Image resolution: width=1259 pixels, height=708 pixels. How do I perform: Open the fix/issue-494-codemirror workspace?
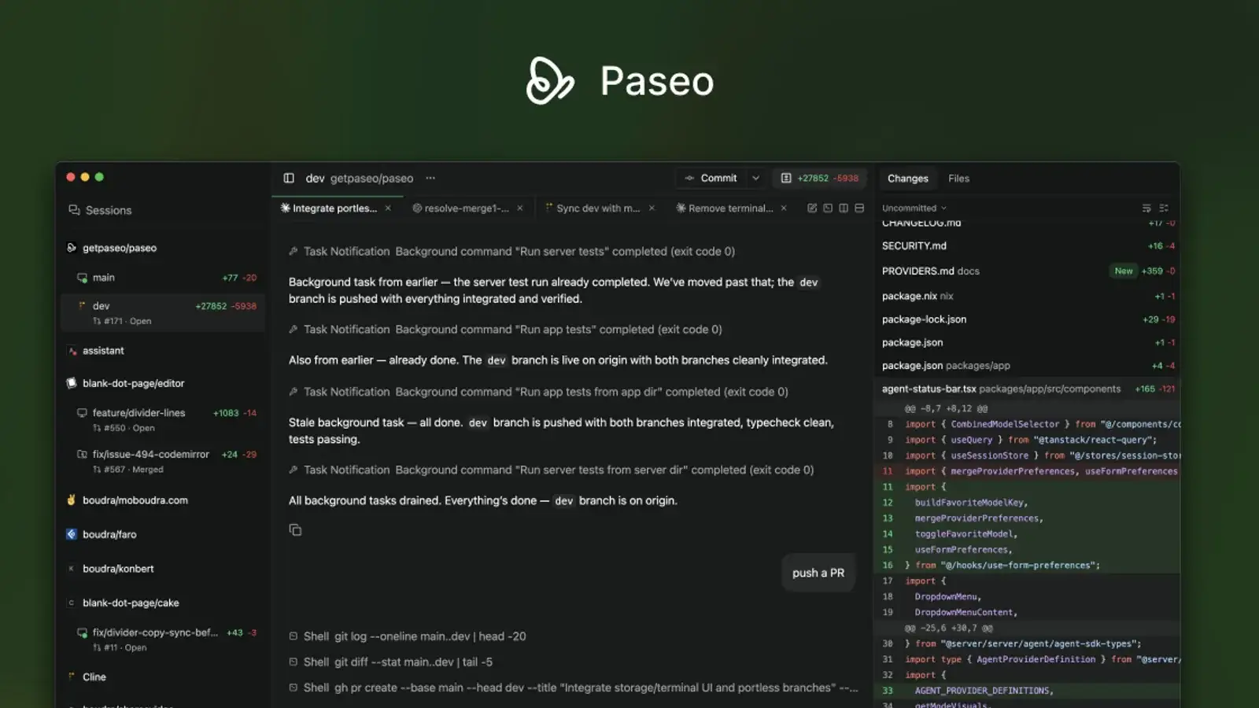pyautogui.click(x=163, y=462)
